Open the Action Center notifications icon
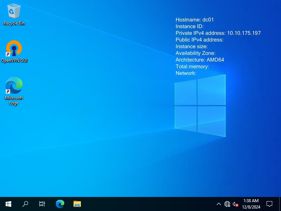Viewport: 281px width, 211px height. pos(269,204)
